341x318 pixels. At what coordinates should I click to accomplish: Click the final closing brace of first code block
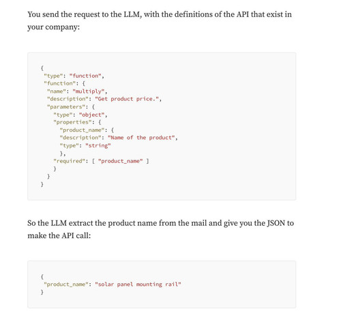click(42, 184)
